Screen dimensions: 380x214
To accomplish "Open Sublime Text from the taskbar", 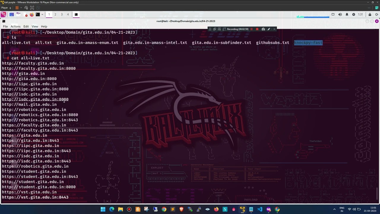I will [x=172, y=209].
